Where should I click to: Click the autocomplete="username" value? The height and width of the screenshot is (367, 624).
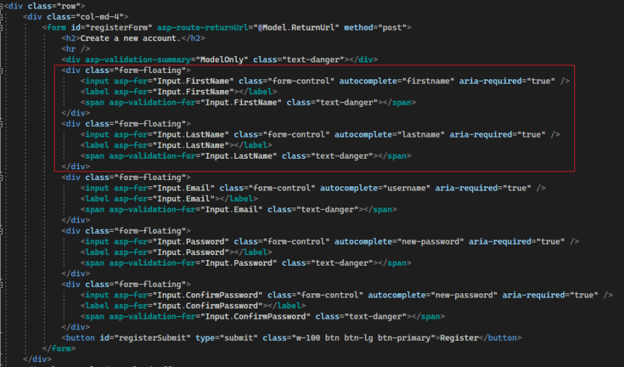[407, 188]
